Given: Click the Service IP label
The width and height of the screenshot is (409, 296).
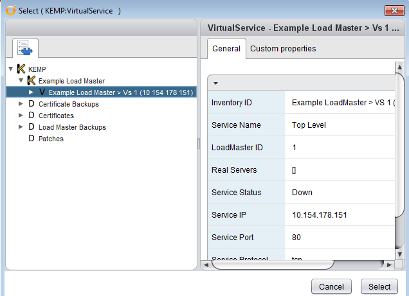Looking at the screenshot, I should [x=229, y=214].
